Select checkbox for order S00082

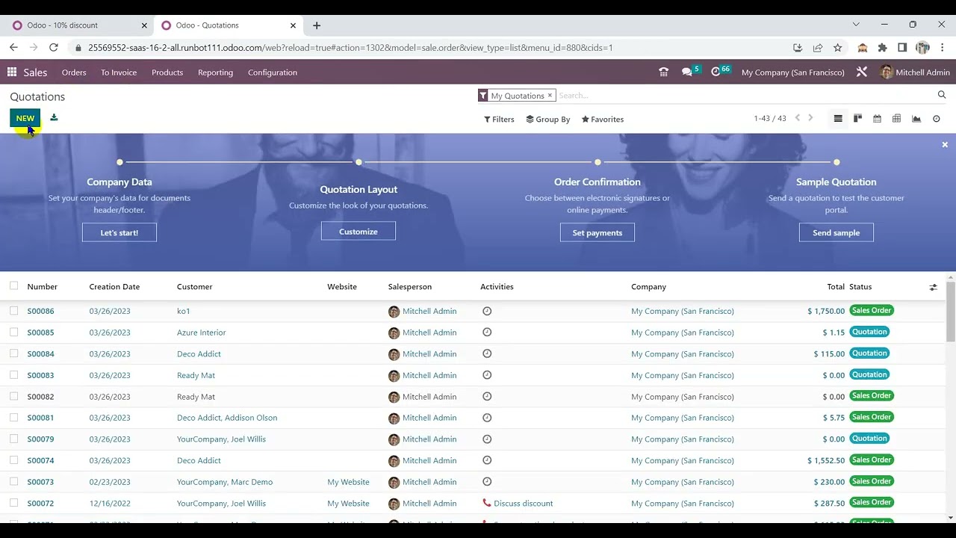[13, 396]
